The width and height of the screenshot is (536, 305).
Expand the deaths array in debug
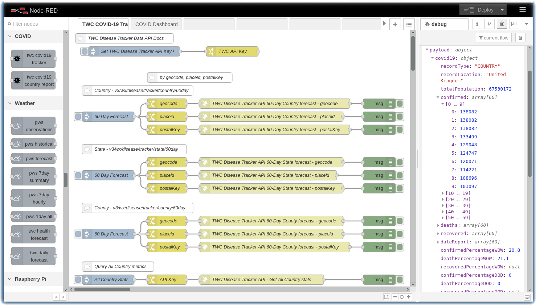coord(438,225)
